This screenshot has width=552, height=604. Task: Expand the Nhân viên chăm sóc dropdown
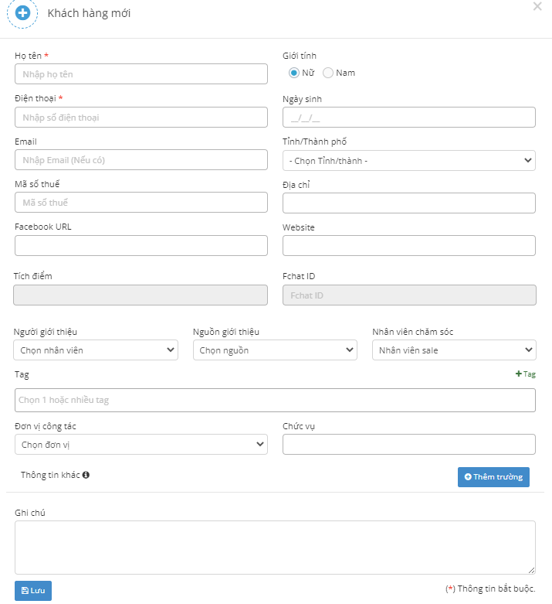[453, 350]
